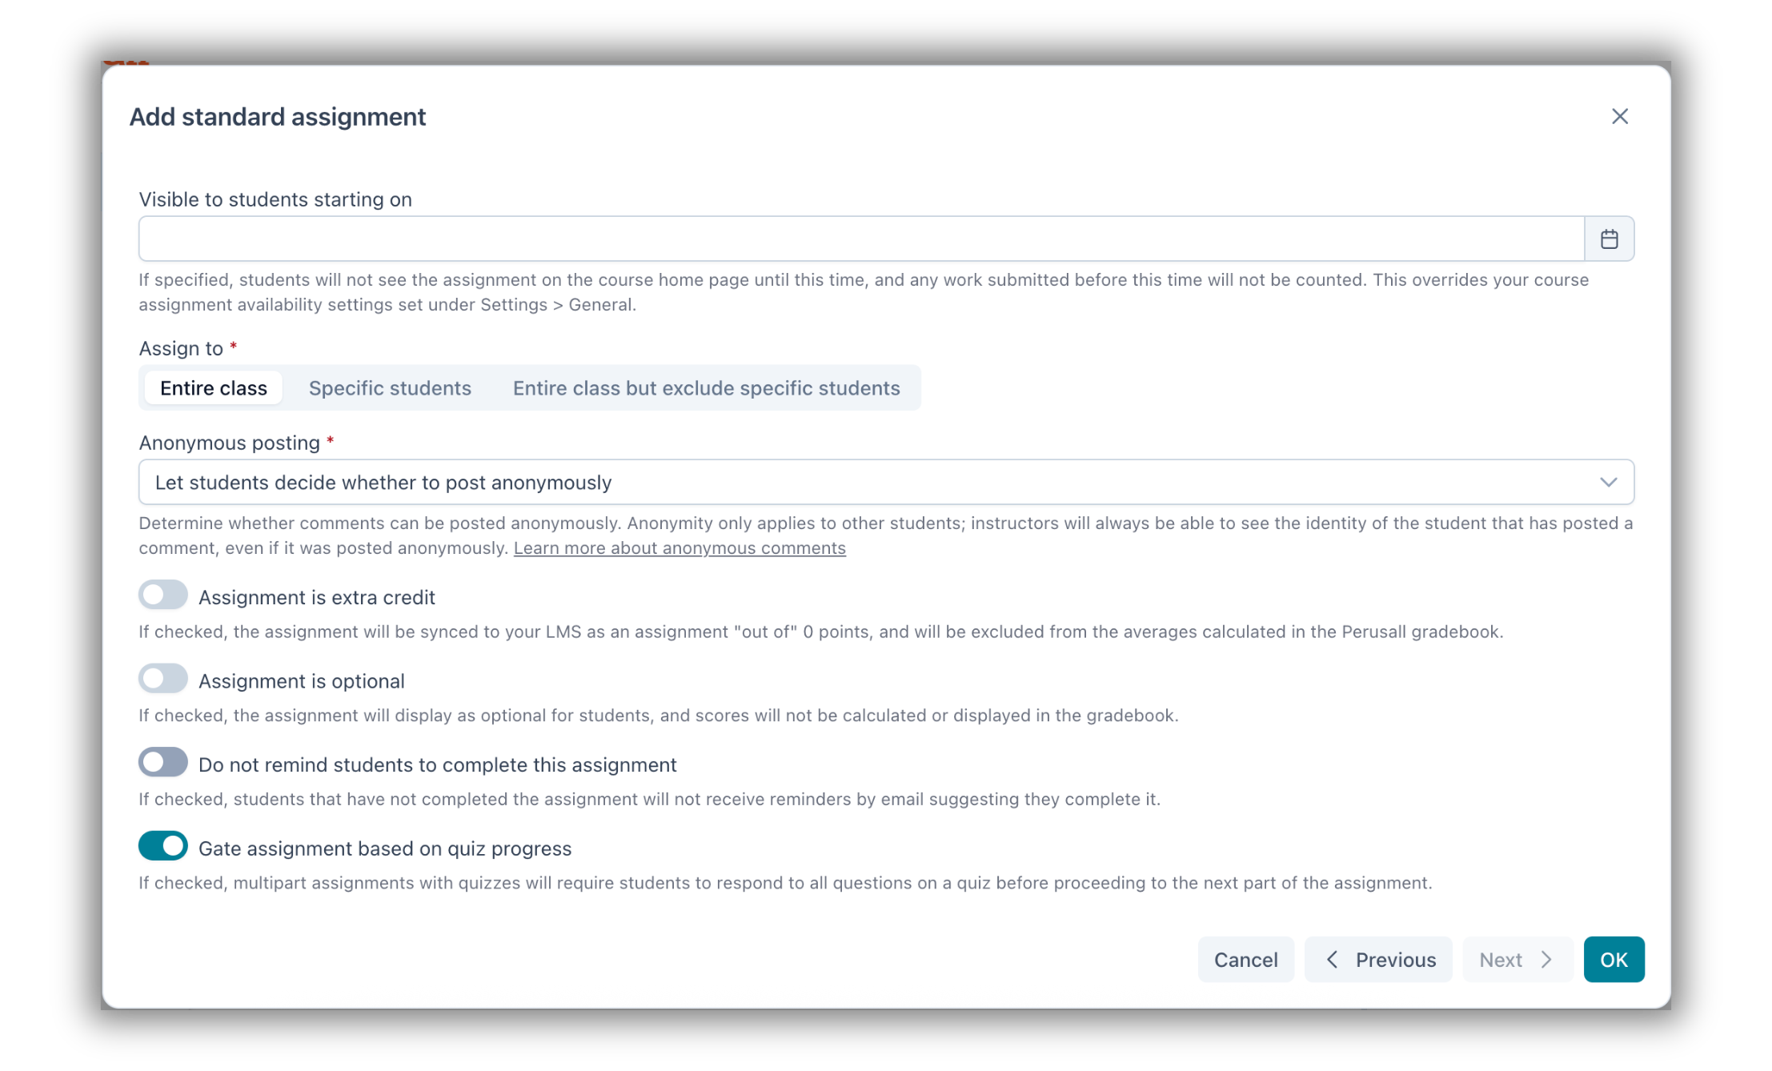
Task: Click the Next button's right chevron
Action: point(1546,959)
